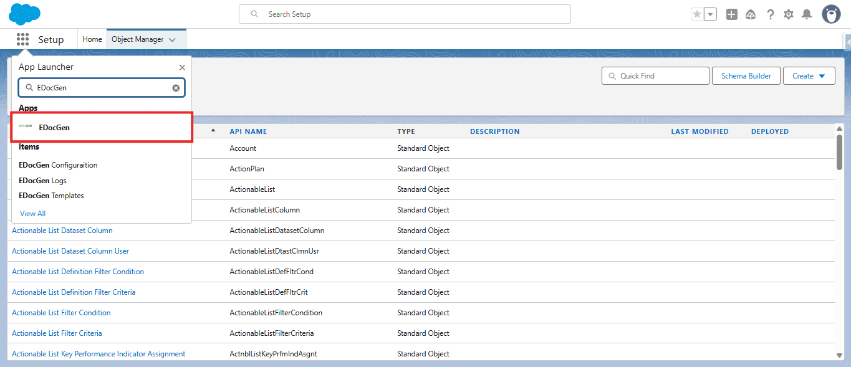This screenshot has height=367, width=851.
Task: Open the notifications bell
Action: pyautogui.click(x=807, y=14)
